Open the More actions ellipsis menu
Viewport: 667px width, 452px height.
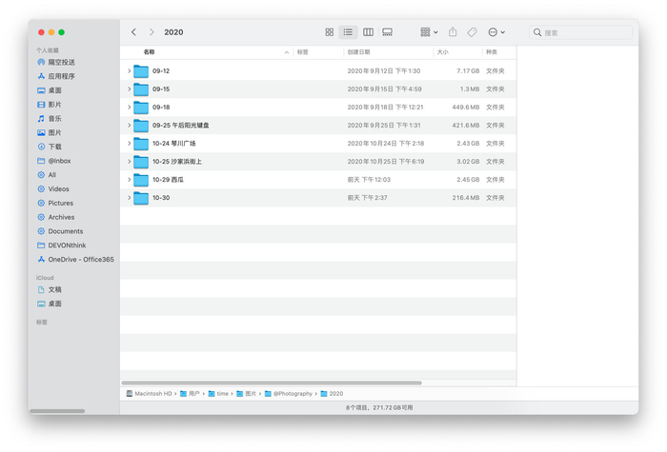pos(496,32)
